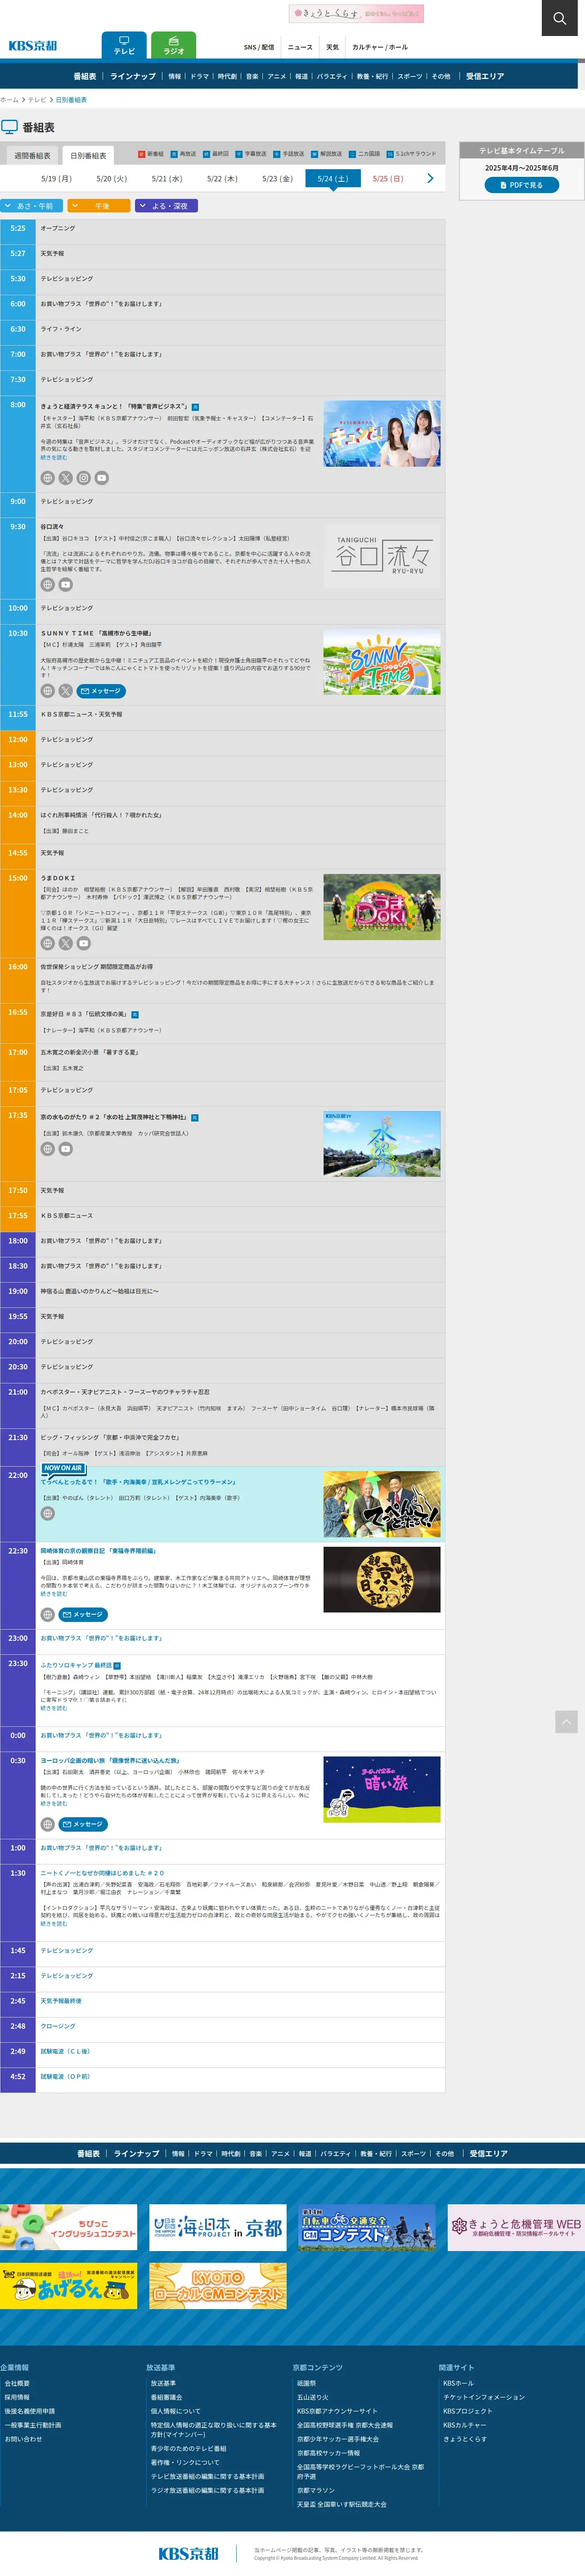
Task: Click メッセージ button for SUNNY TIME
Action: 101,691
